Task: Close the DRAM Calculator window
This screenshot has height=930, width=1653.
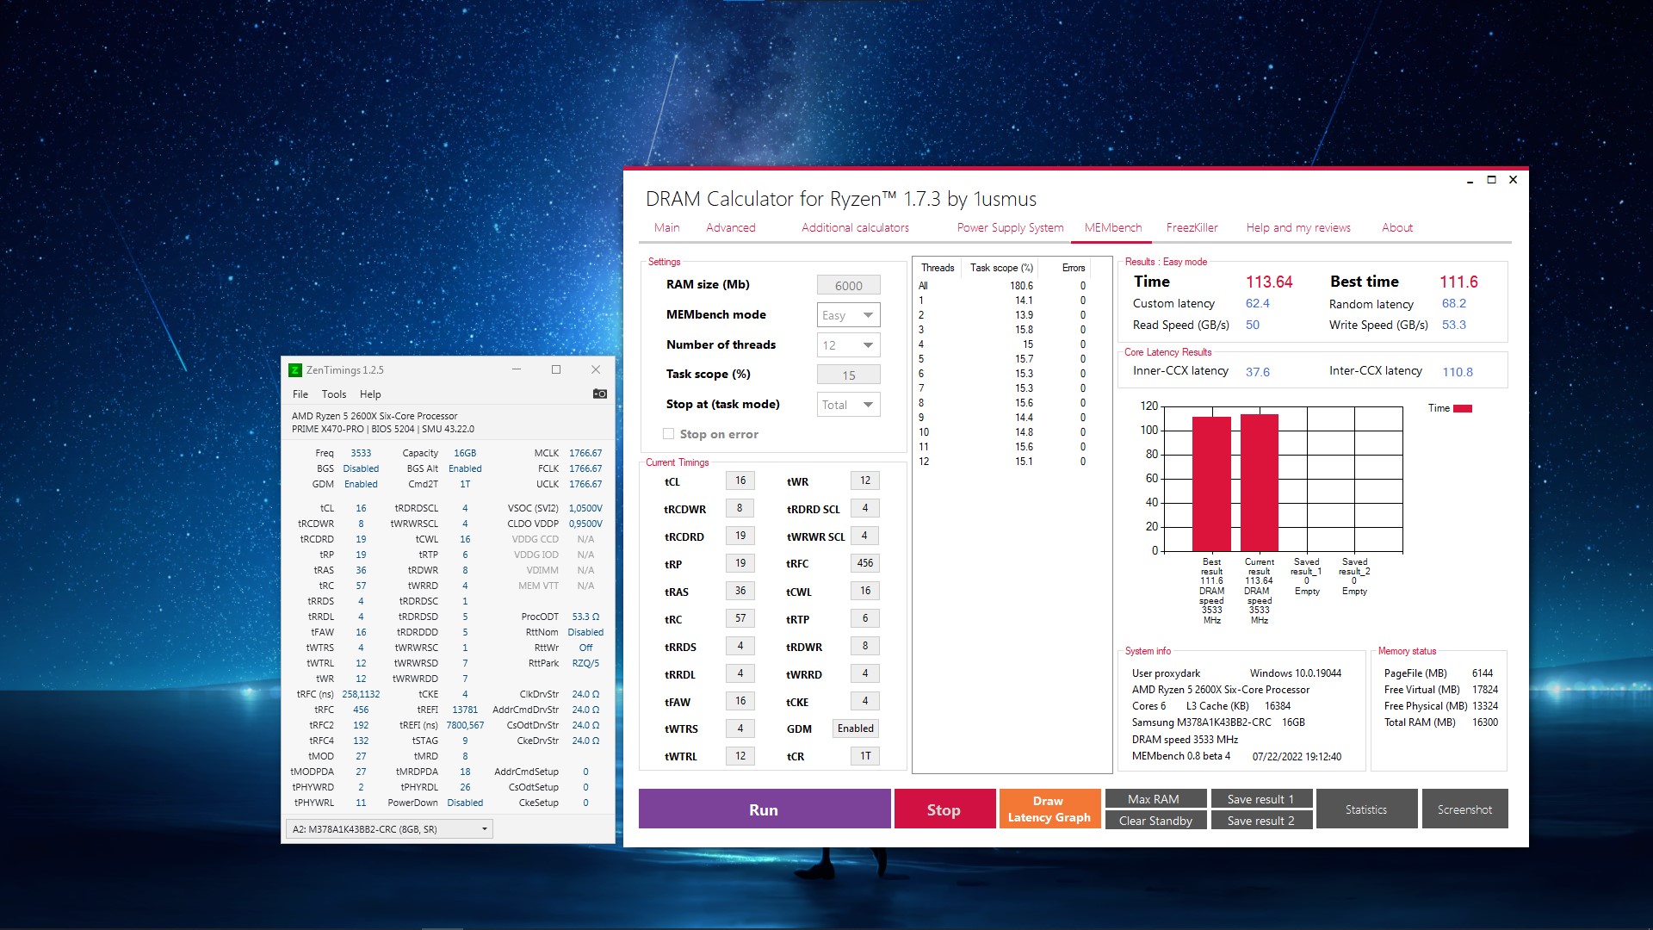Action: [x=1513, y=180]
